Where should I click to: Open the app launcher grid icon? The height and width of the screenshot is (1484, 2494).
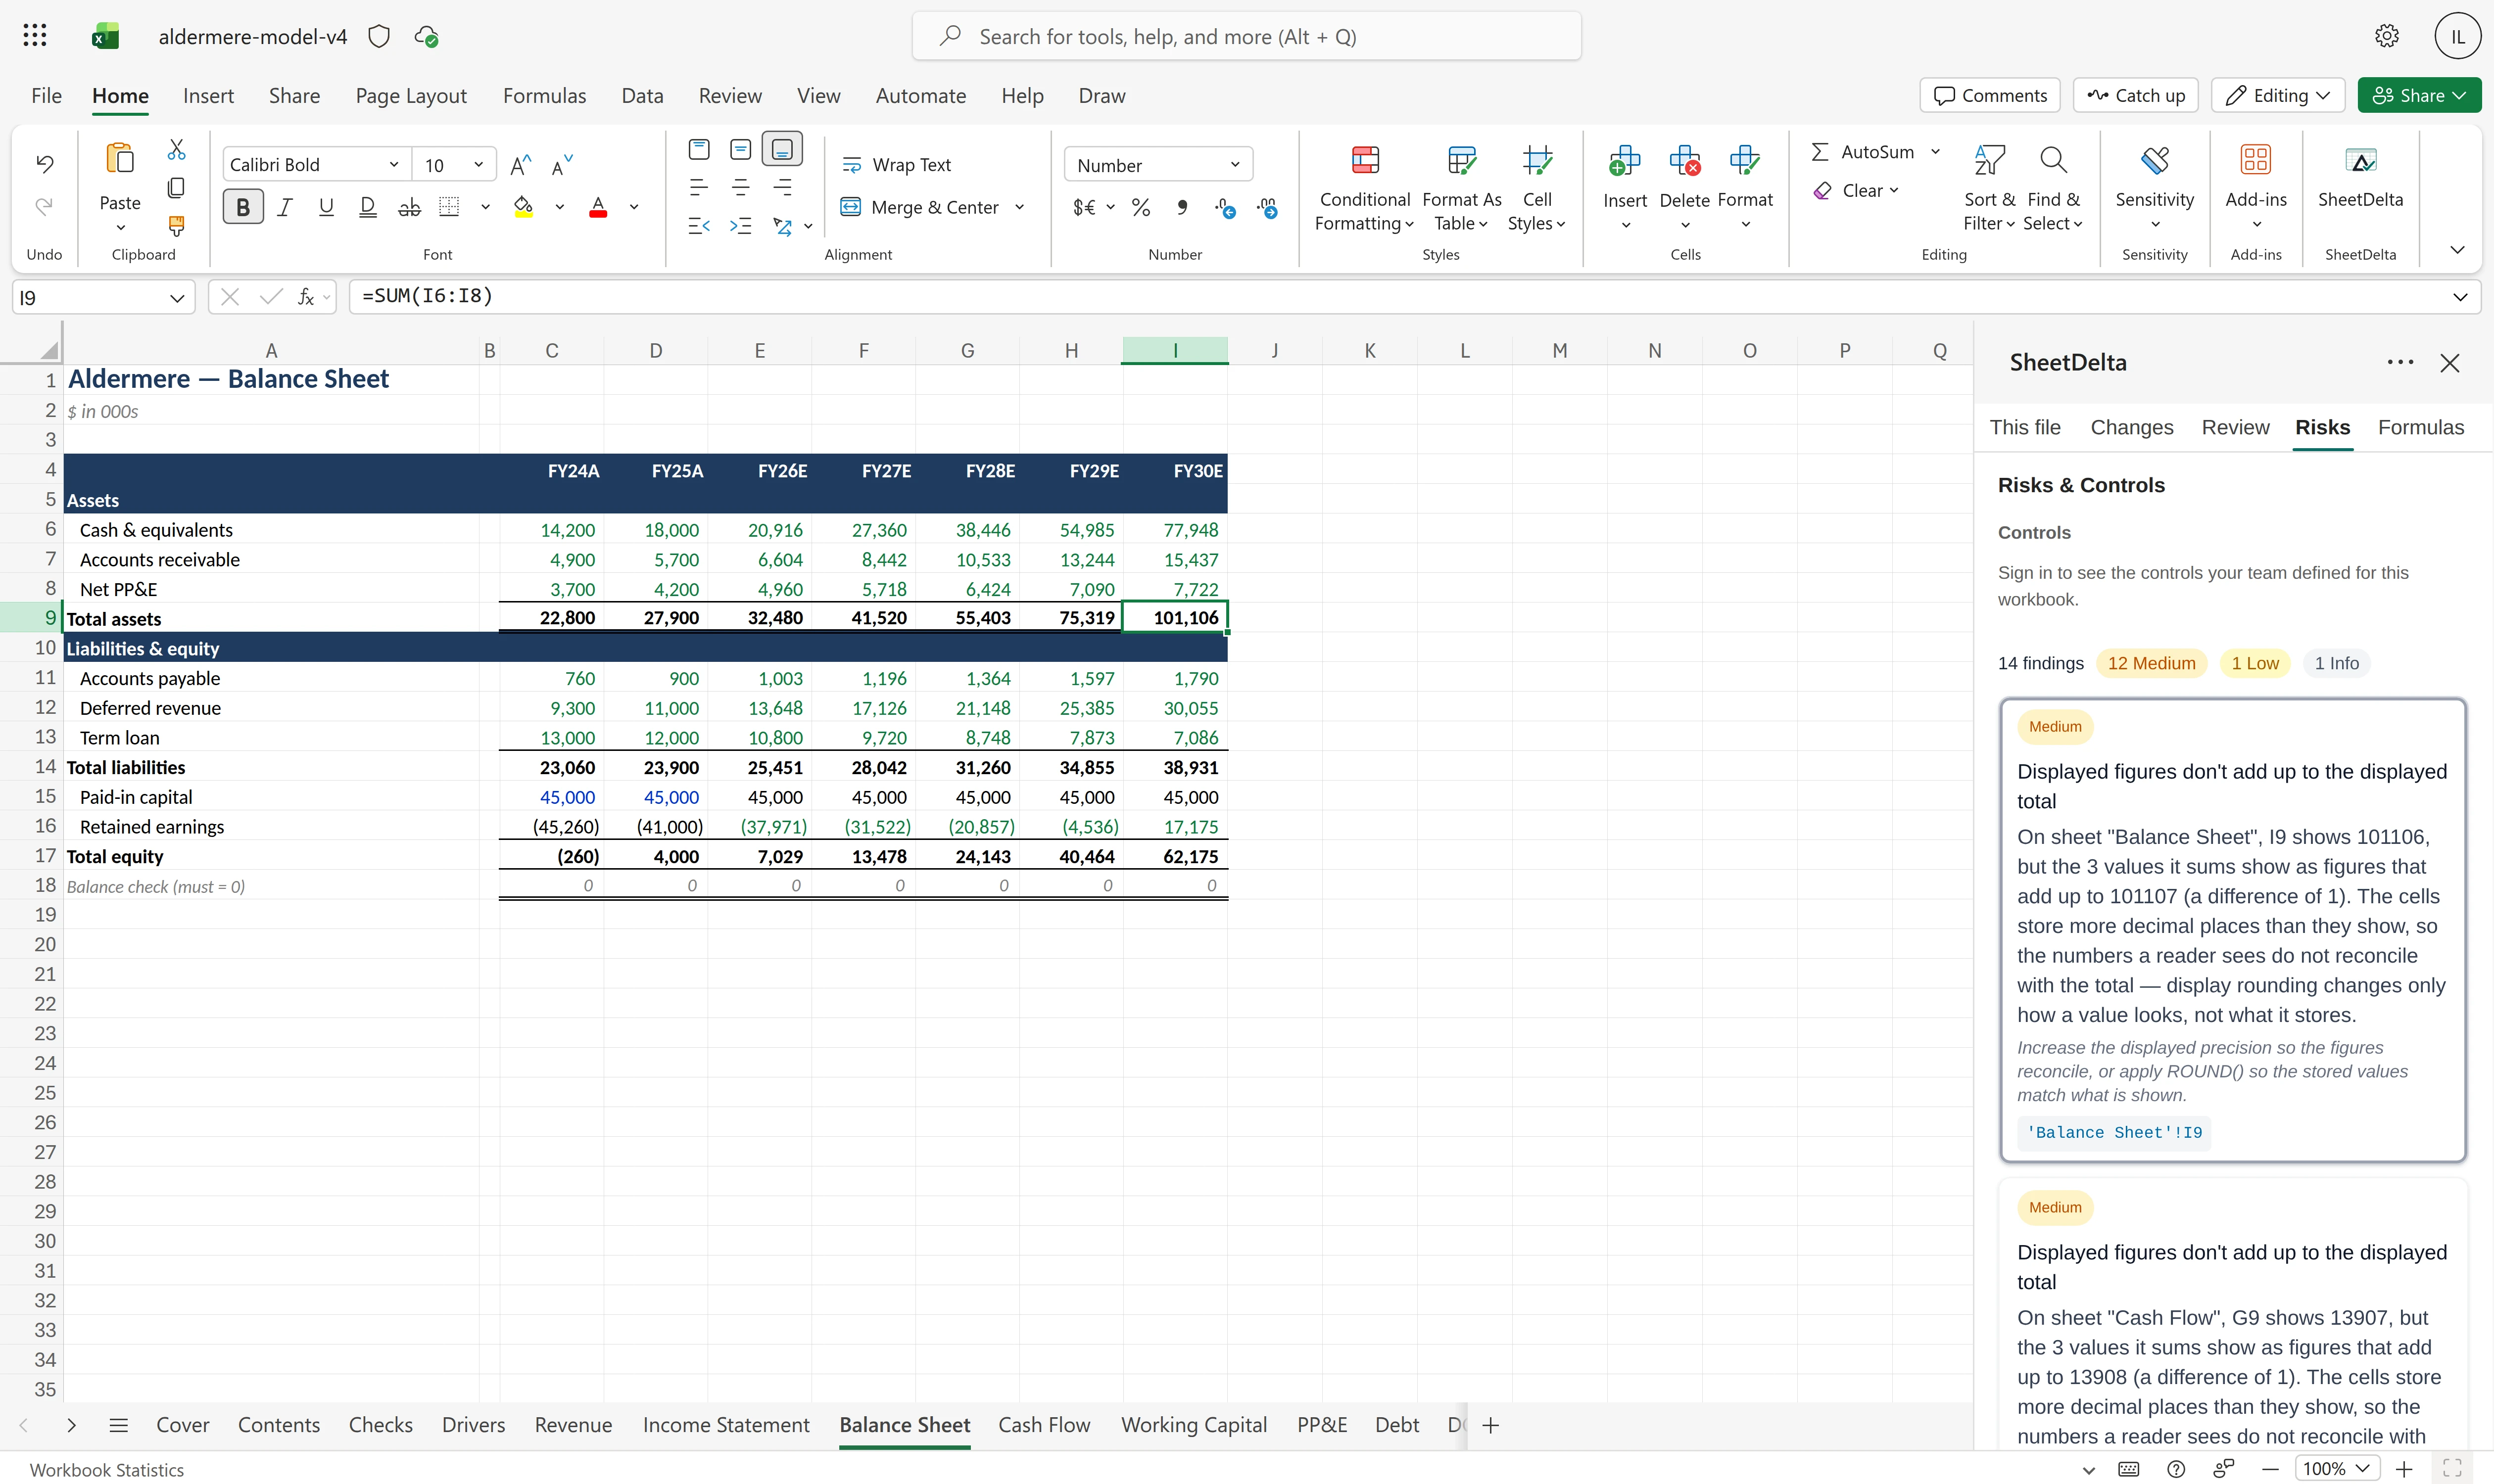35,36
